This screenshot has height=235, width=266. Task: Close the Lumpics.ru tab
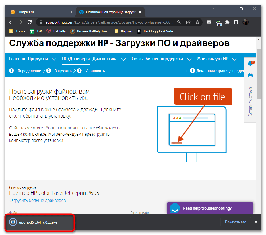pyautogui.click(x=71, y=12)
